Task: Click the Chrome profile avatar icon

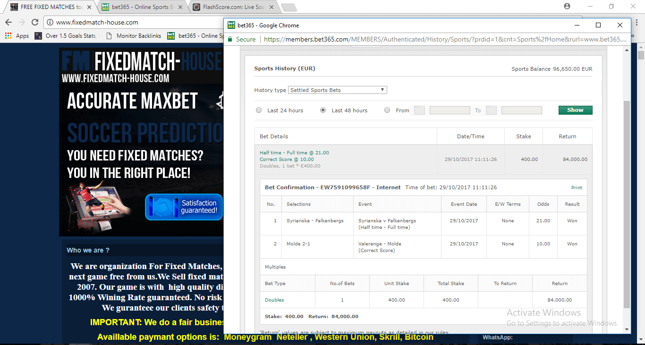Action: click(x=567, y=7)
